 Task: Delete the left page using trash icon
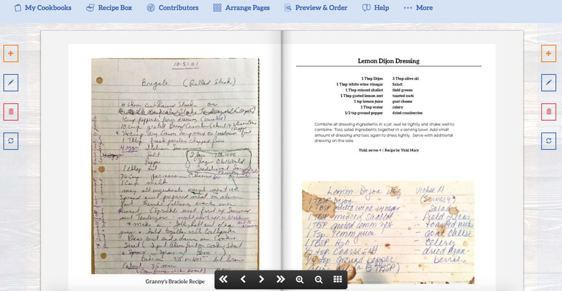[11, 112]
